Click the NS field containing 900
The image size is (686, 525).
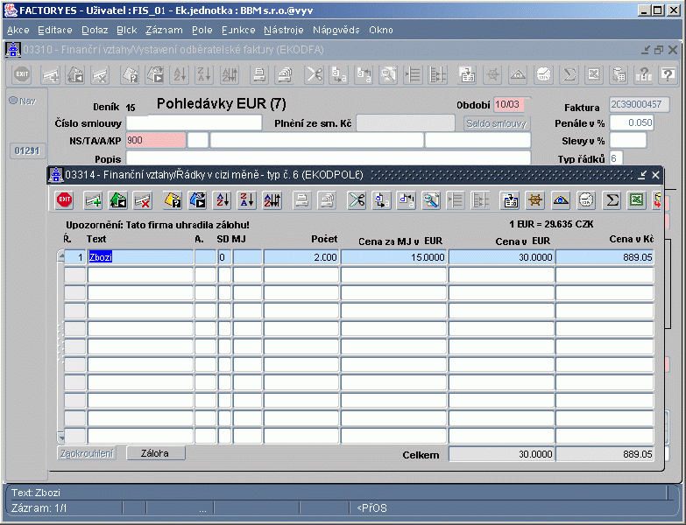click(x=156, y=140)
